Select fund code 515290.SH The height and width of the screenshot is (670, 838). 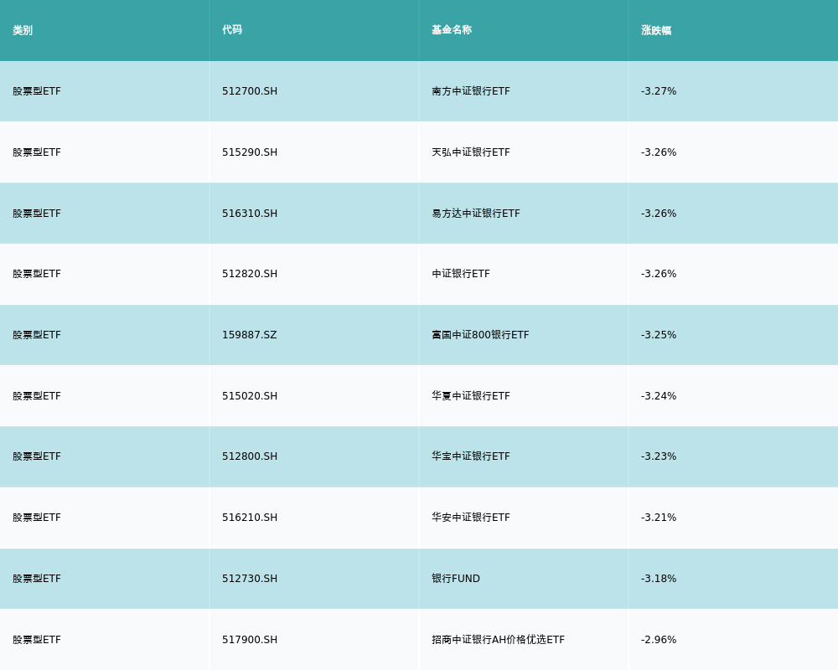pyautogui.click(x=250, y=152)
